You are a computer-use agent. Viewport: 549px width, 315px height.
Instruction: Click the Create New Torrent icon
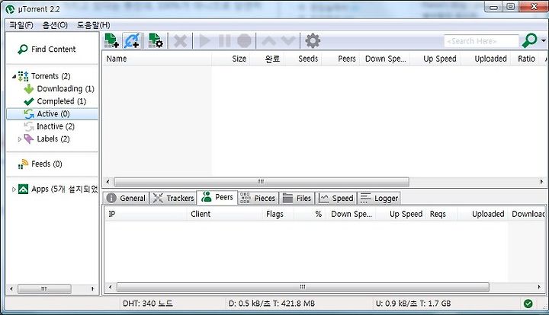click(156, 41)
